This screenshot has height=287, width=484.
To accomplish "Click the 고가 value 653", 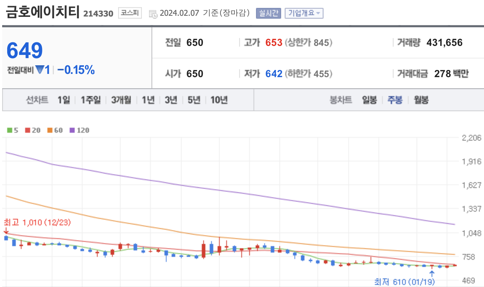I will [274, 43].
